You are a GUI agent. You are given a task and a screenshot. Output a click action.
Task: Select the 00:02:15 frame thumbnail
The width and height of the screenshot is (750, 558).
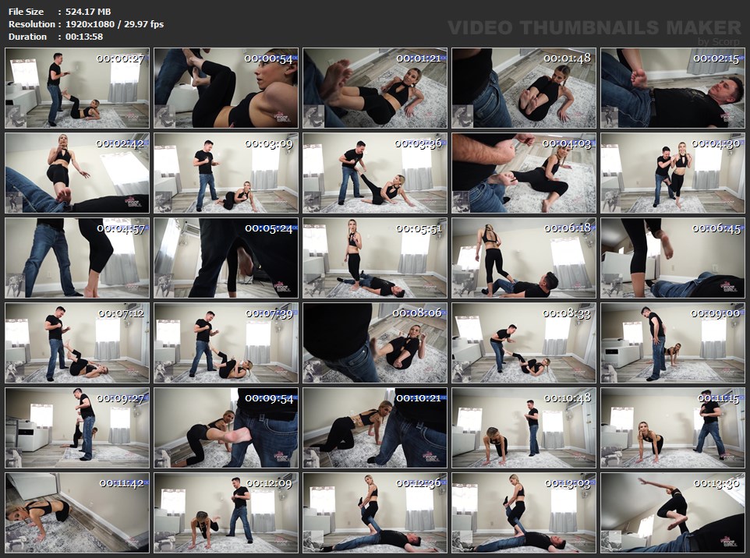click(x=673, y=88)
